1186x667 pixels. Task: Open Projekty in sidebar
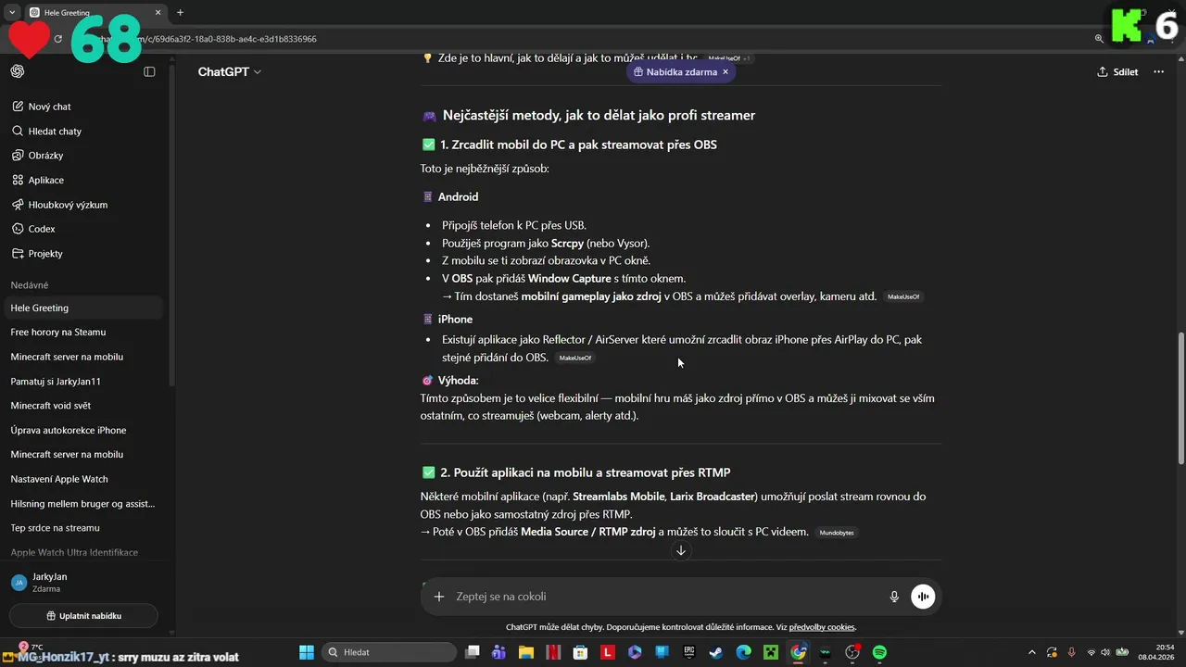[x=85, y=254]
